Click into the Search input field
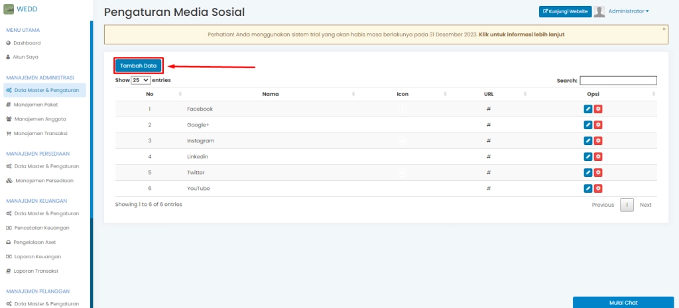Viewport: 679px width, 308px height. 618,80
